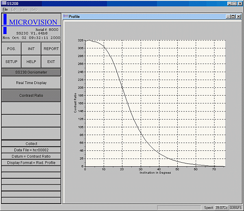
Task: Open SETUP in the left panel
Action: pos(11,62)
